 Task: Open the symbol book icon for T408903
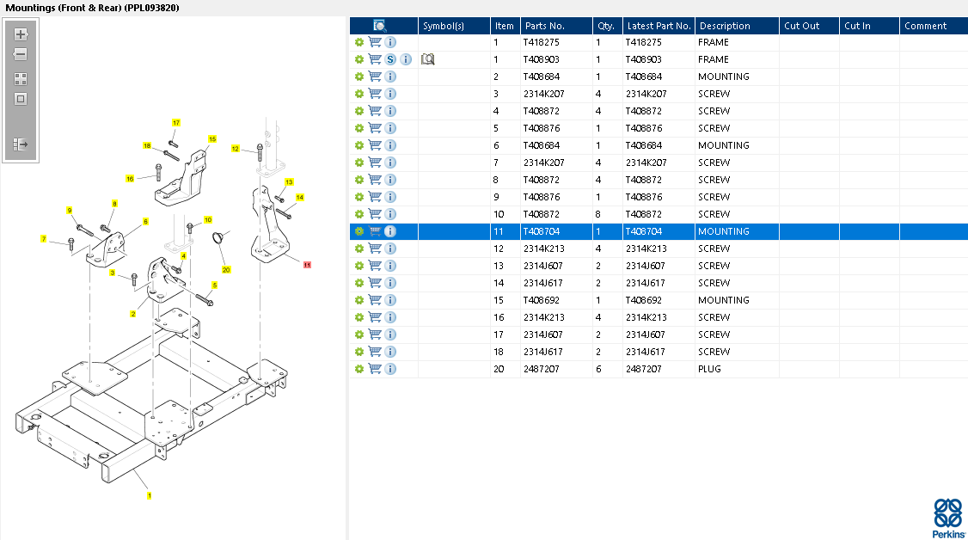pyautogui.click(x=428, y=59)
